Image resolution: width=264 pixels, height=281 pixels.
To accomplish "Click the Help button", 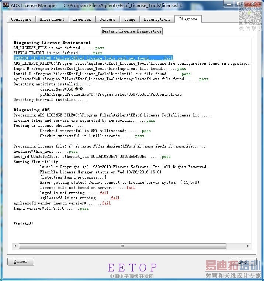I will (243, 261).
